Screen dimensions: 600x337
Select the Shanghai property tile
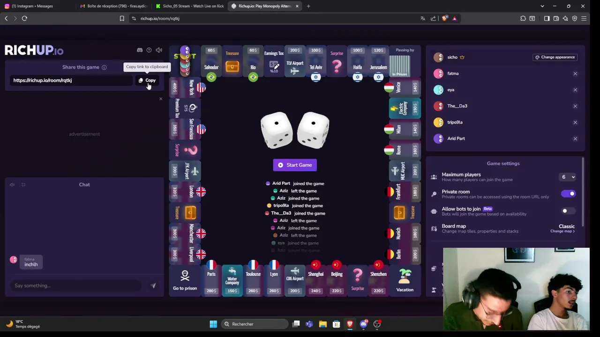point(315,280)
